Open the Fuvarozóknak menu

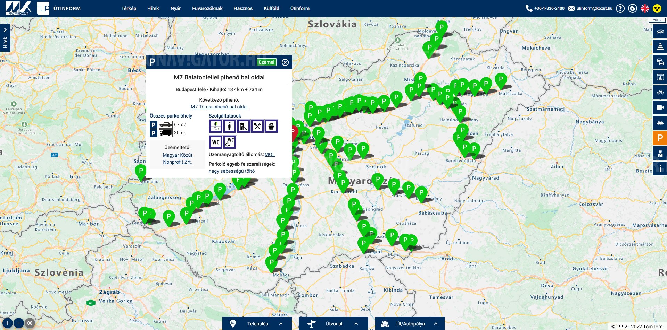(207, 8)
